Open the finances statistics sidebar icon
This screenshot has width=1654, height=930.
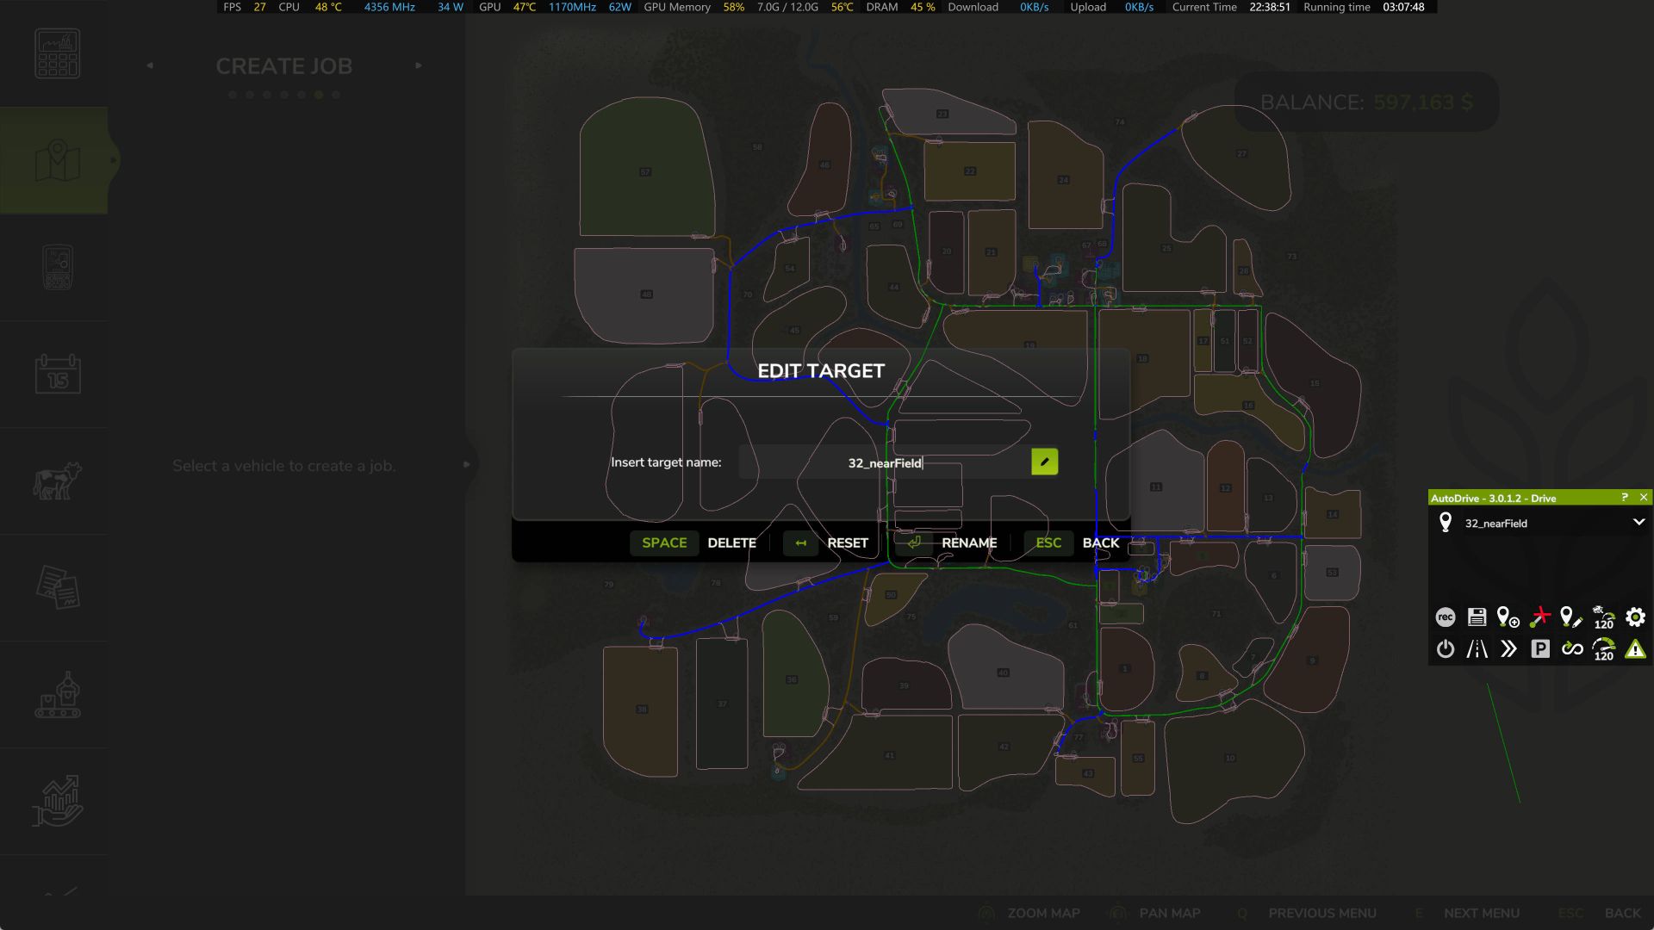57,801
